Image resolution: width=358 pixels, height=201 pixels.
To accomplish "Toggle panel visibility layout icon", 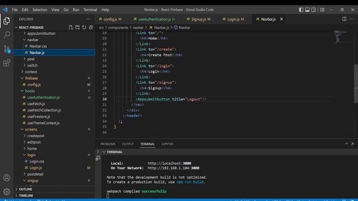I will [307, 9].
